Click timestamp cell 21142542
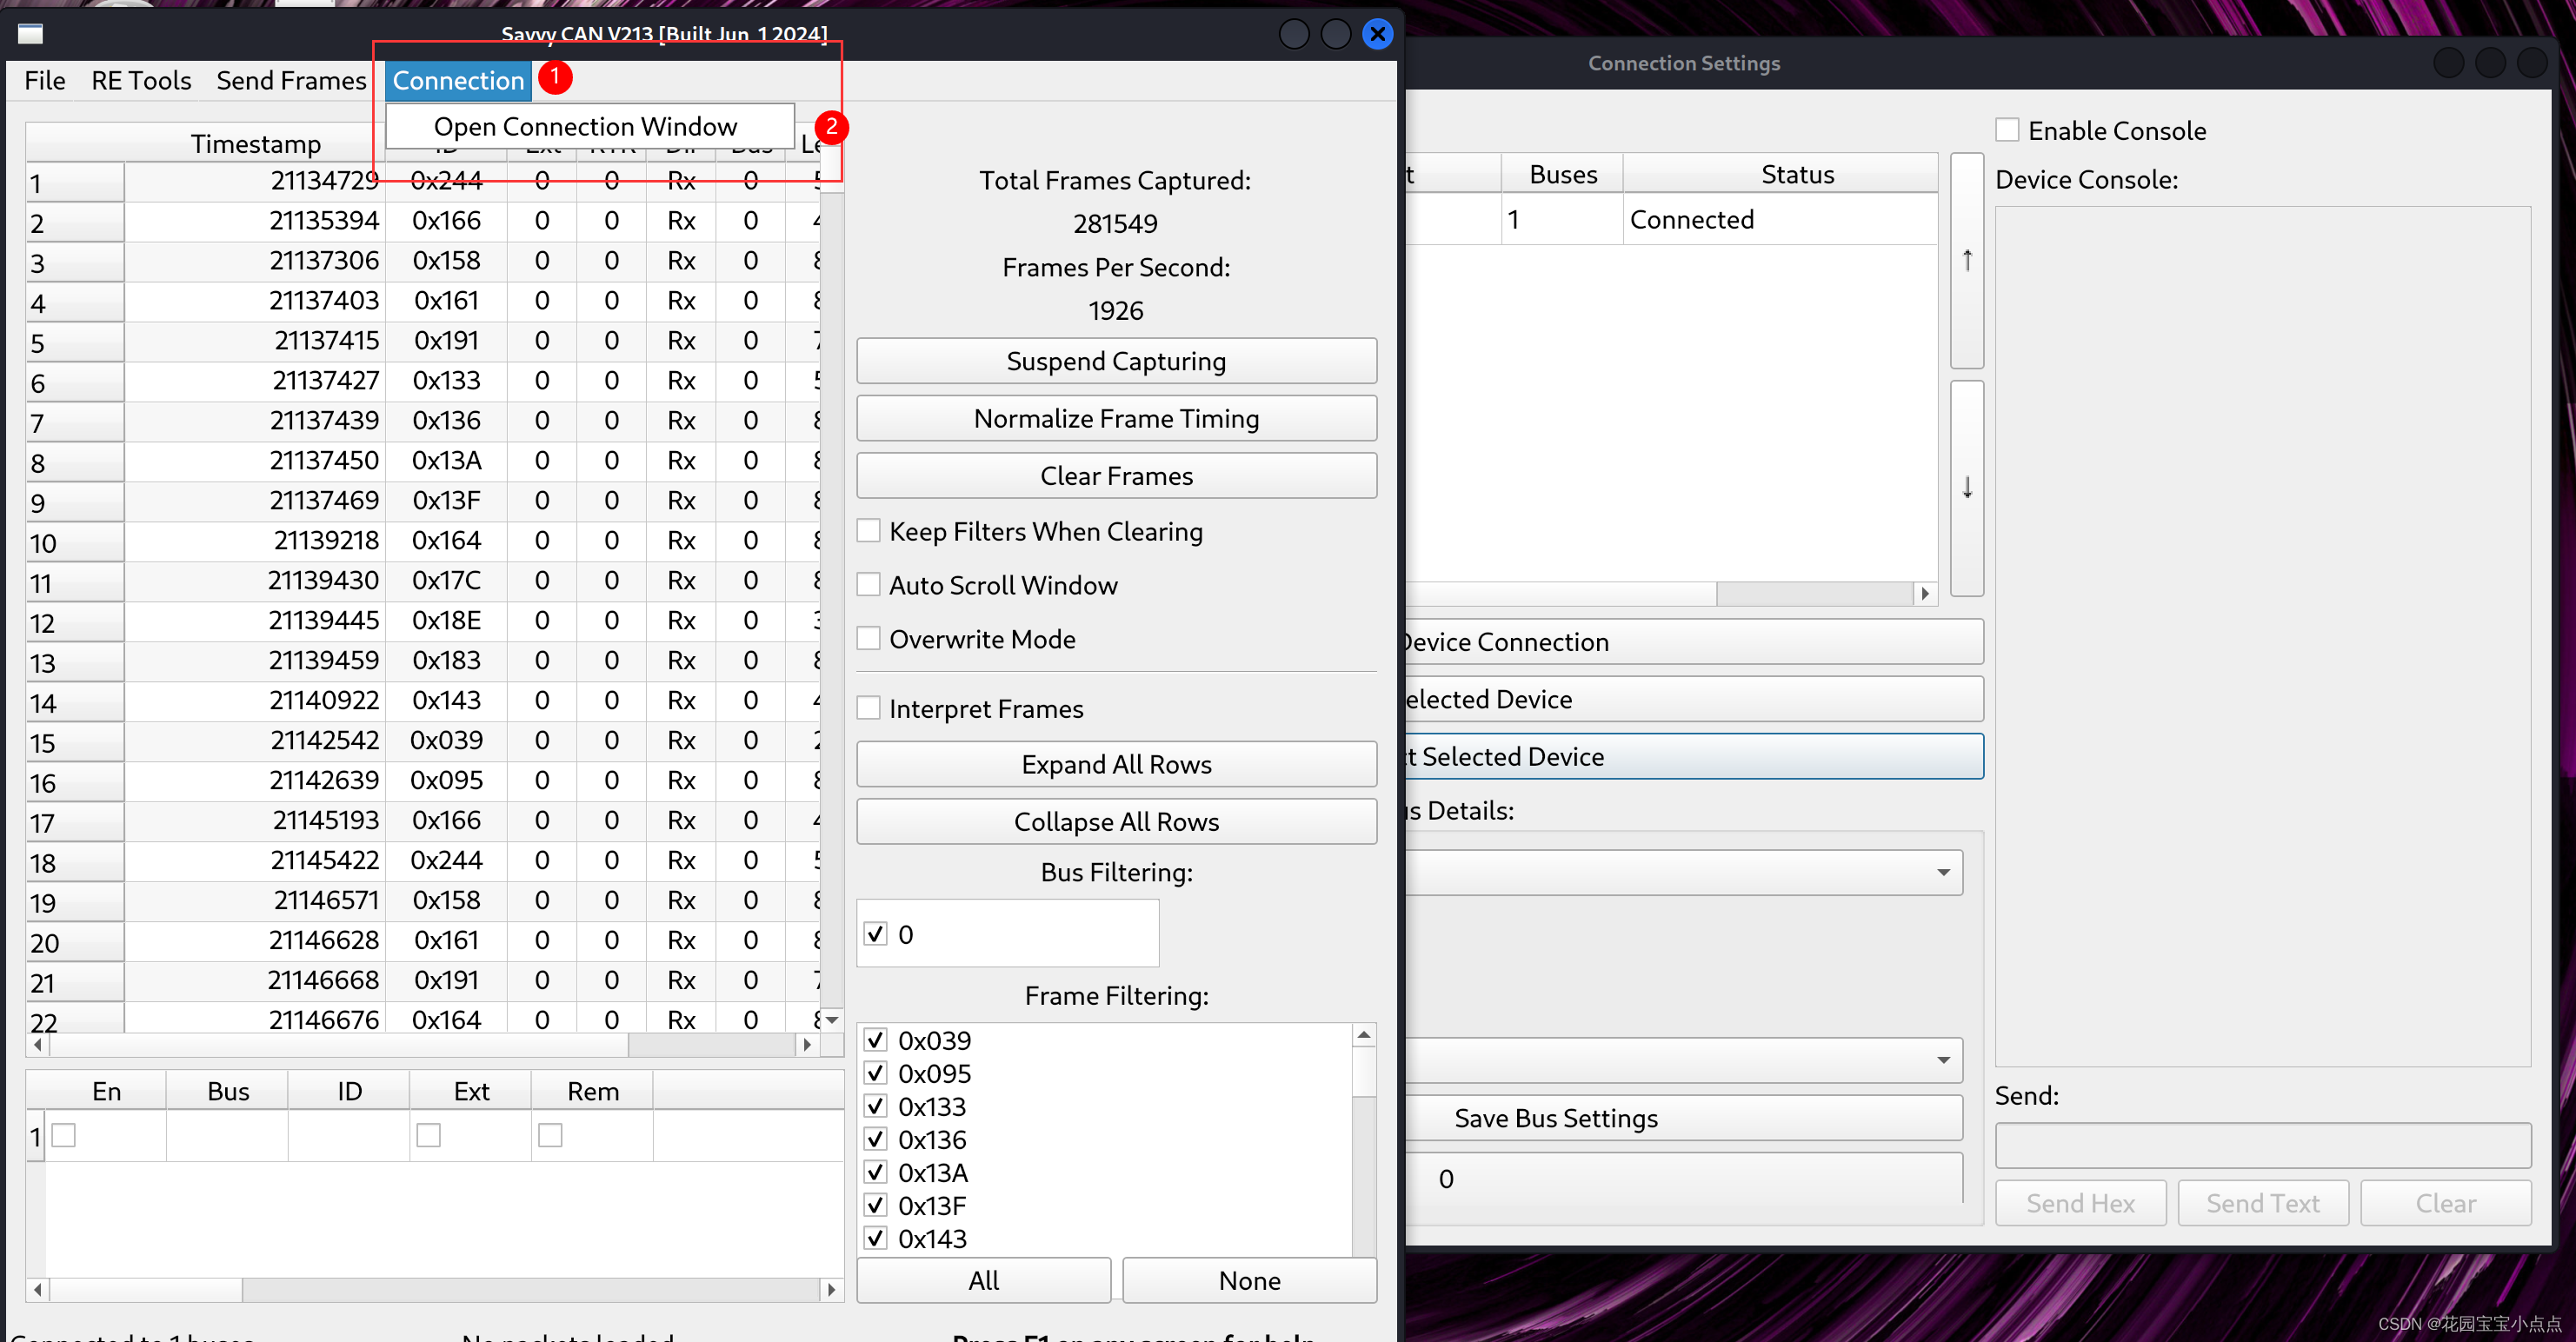The width and height of the screenshot is (2576, 1342). (x=256, y=740)
